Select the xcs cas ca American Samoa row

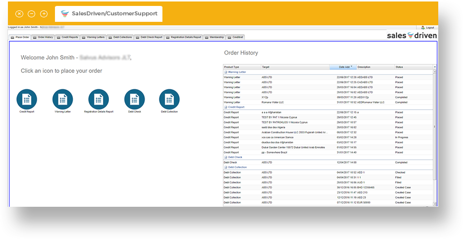tap(328, 137)
